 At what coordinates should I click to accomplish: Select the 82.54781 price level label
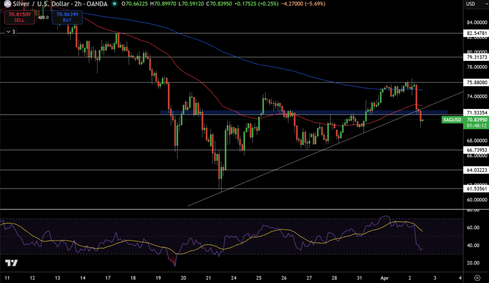coord(476,33)
